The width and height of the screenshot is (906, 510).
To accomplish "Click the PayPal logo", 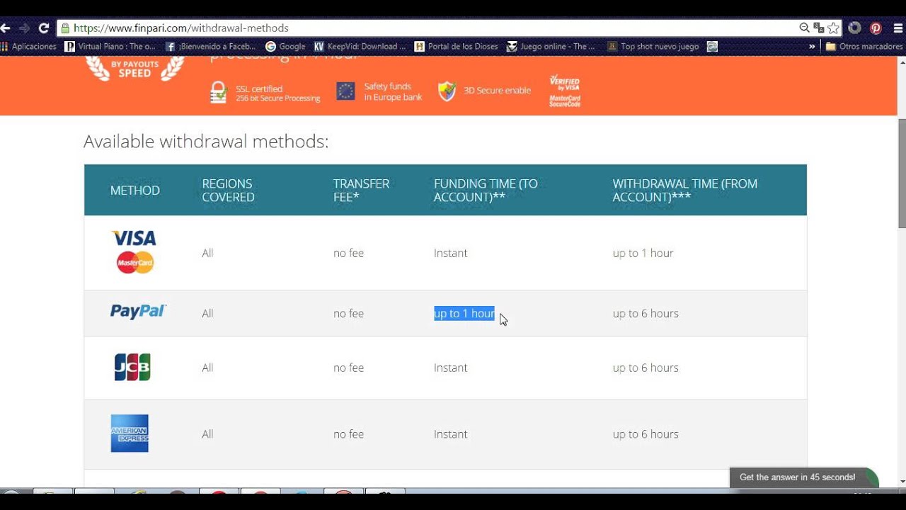I will coord(138,311).
